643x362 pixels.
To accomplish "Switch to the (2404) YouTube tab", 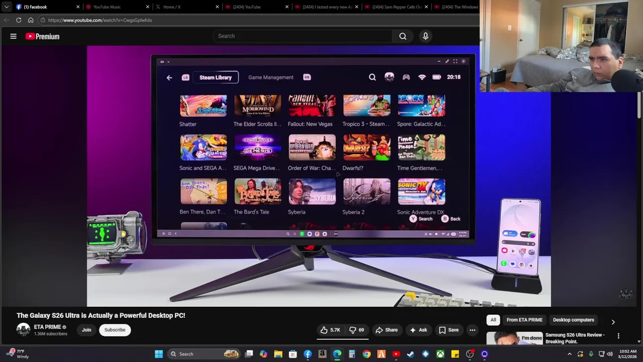I will (257, 7).
